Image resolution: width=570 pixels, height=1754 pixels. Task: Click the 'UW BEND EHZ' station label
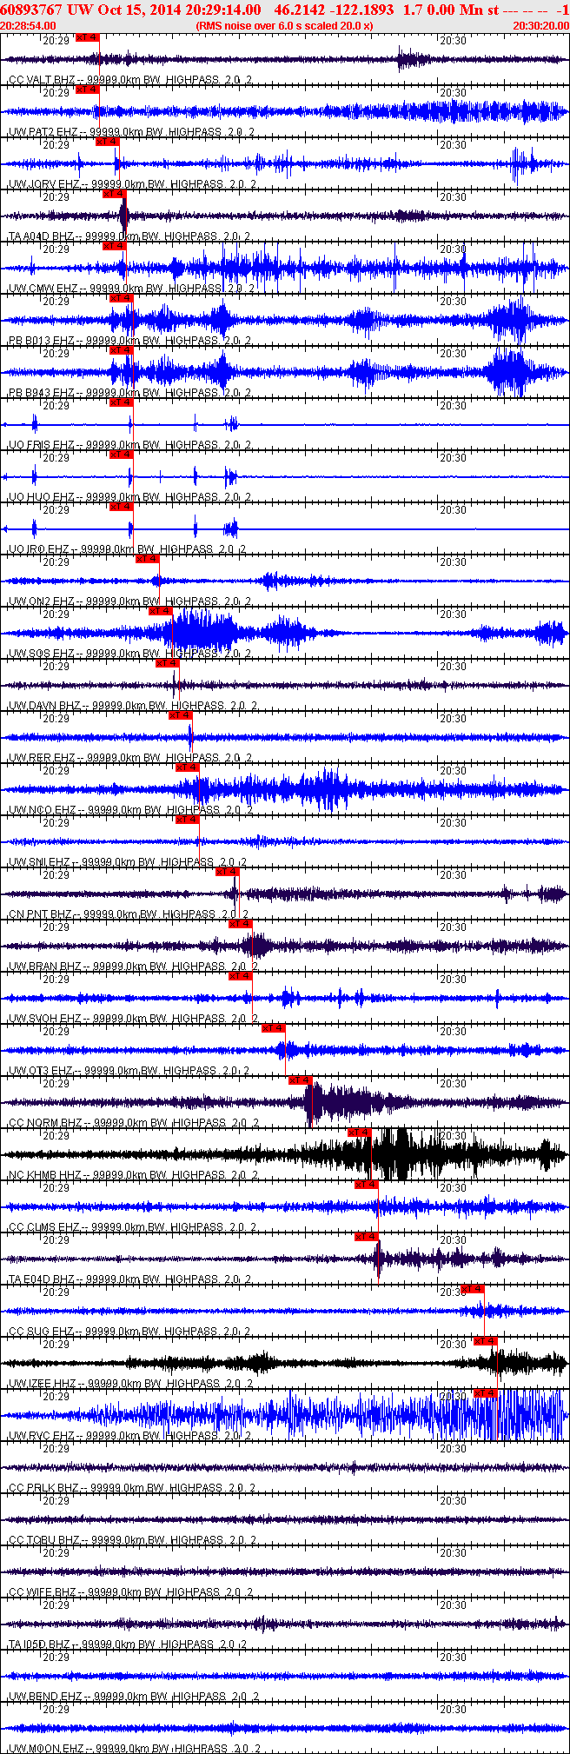coord(45,1697)
